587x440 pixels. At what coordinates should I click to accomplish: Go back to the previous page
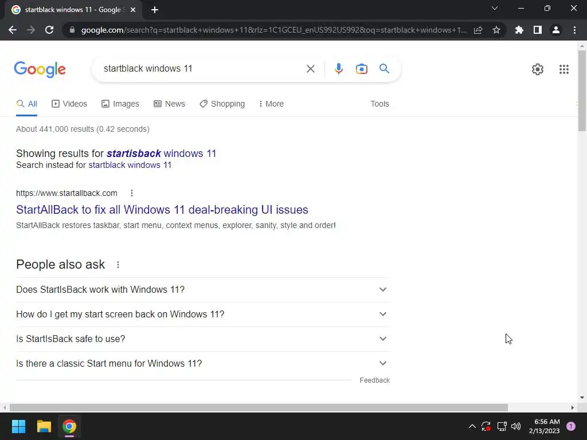(x=13, y=30)
